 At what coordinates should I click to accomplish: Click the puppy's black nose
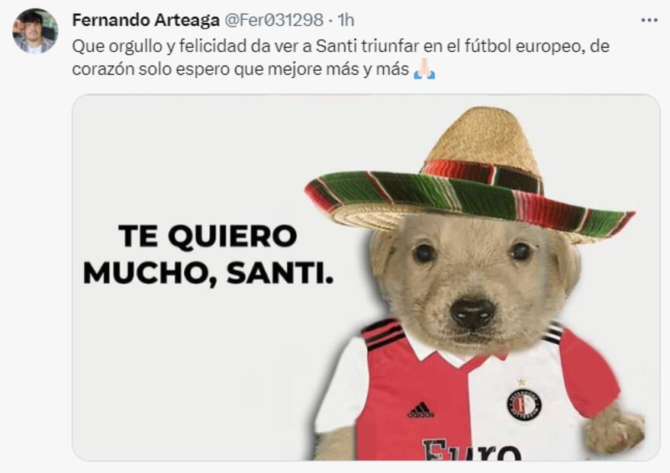[x=473, y=312]
